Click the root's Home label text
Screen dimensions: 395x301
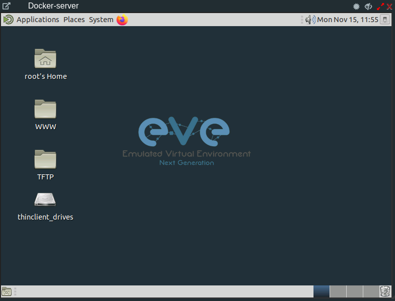click(x=46, y=76)
